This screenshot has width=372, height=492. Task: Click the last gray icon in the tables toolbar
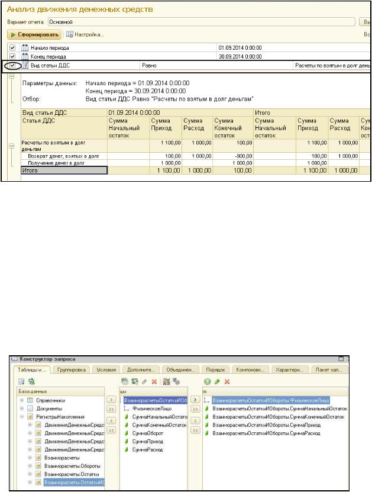pos(176,381)
